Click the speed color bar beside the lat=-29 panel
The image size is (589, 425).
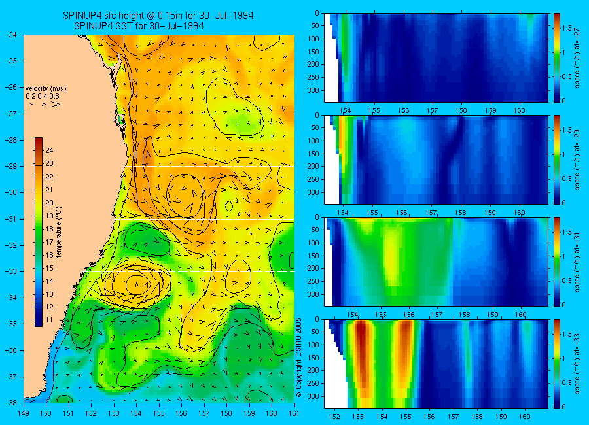tap(557, 160)
